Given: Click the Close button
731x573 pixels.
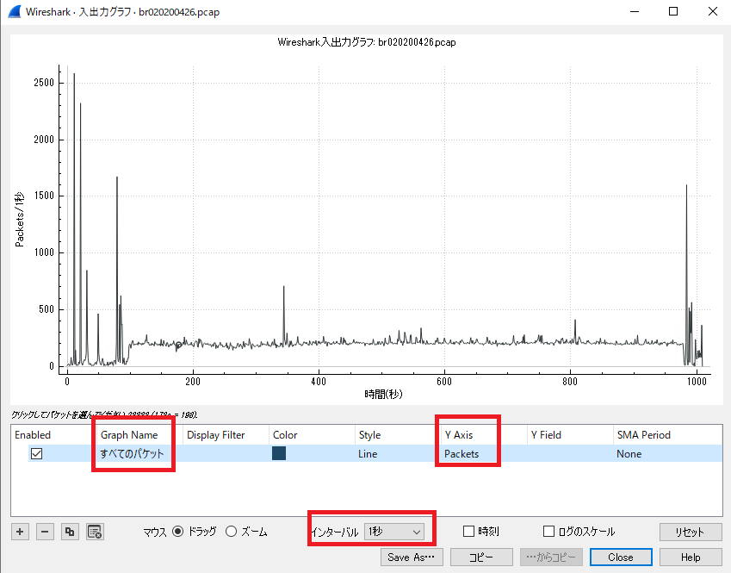Looking at the screenshot, I should pyautogui.click(x=621, y=557).
